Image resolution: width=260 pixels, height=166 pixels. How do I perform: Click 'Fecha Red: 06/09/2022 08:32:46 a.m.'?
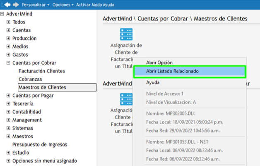click(183, 159)
